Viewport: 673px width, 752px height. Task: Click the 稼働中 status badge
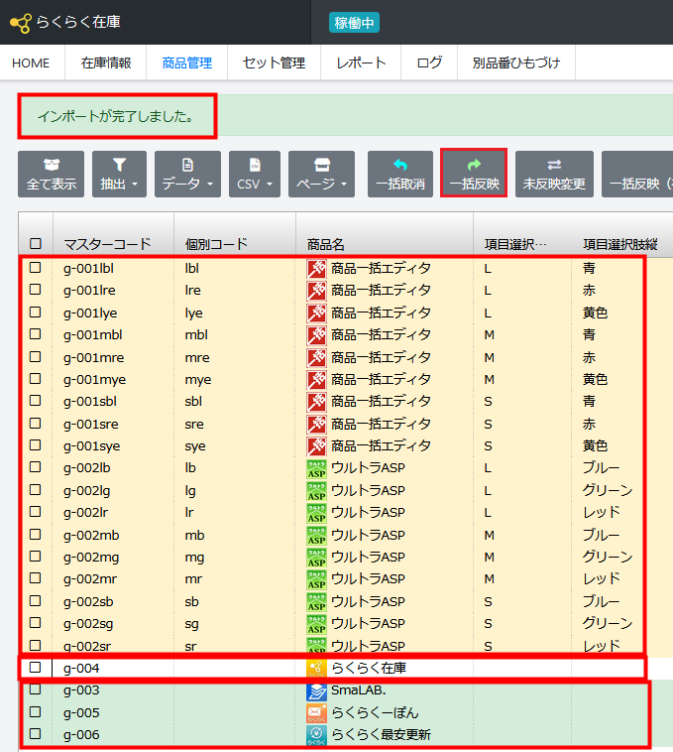354,23
